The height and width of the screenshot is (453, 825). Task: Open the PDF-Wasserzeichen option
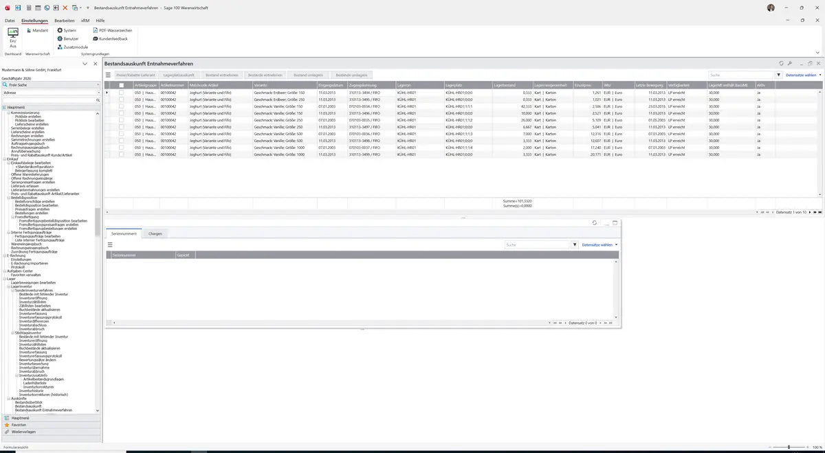113,30
